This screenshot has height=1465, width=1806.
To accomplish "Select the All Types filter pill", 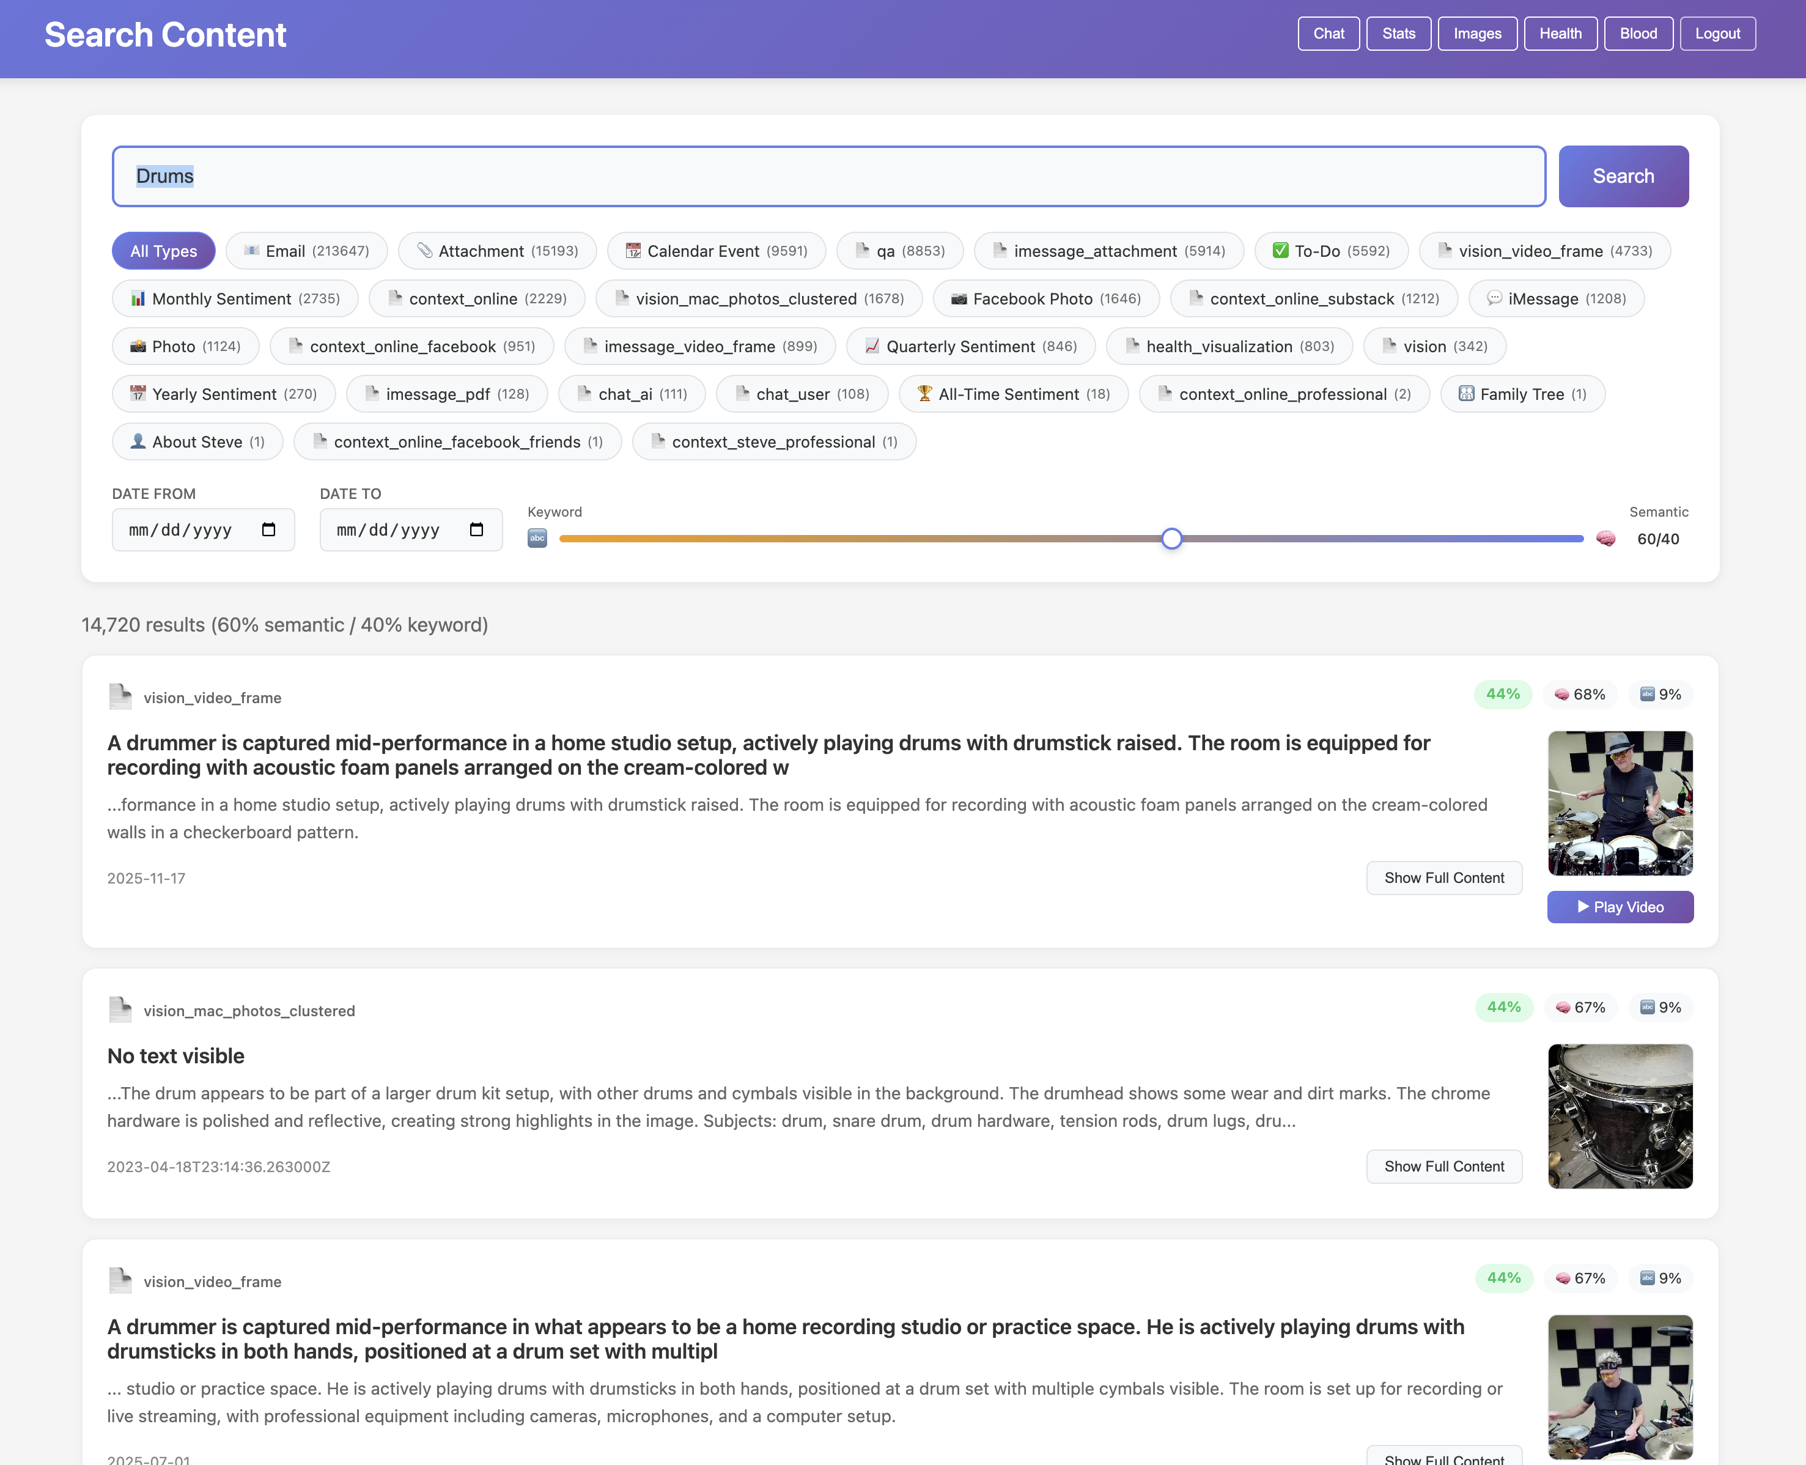I will point(163,251).
